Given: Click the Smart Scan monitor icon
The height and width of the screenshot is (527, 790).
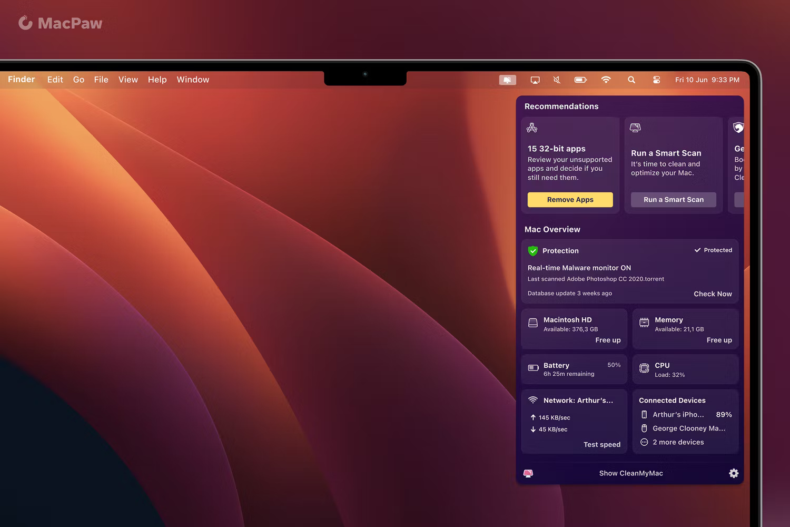Looking at the screenshot, I should [x=635, y=127].
